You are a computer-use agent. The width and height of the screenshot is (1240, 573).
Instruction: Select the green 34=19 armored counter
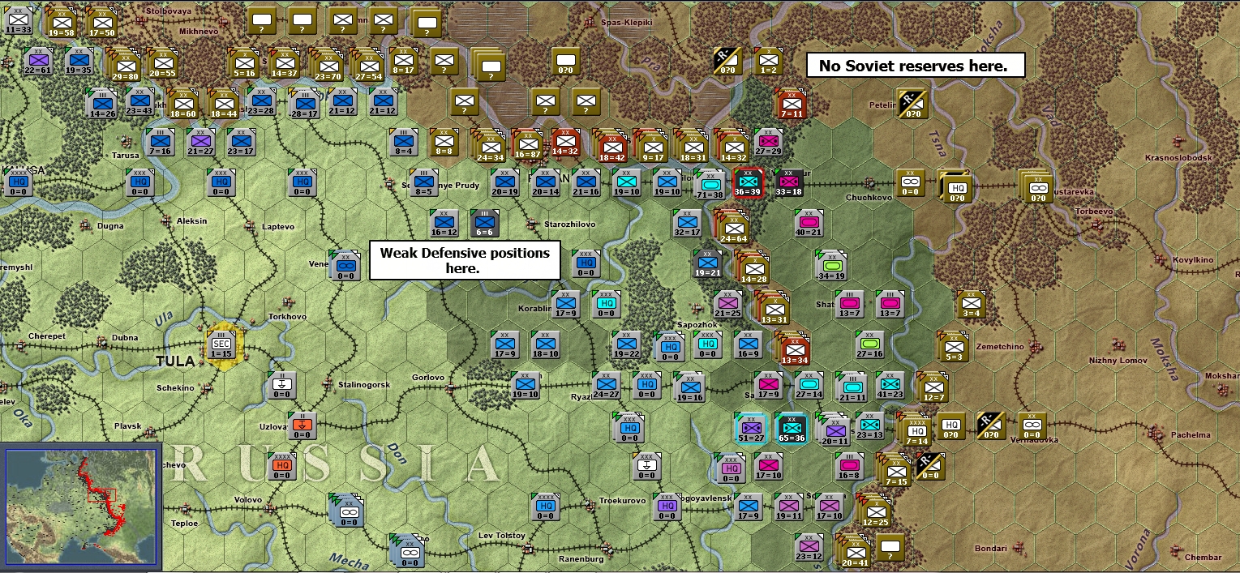pos(831,267)
